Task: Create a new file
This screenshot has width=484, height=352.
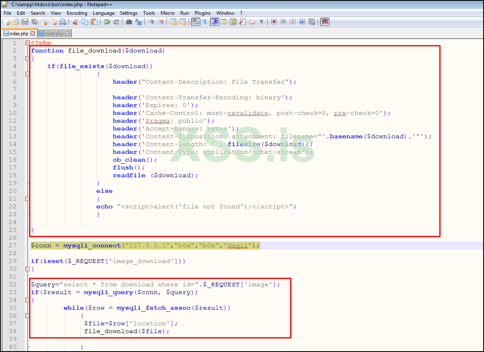Action: [x=7, y=21]
